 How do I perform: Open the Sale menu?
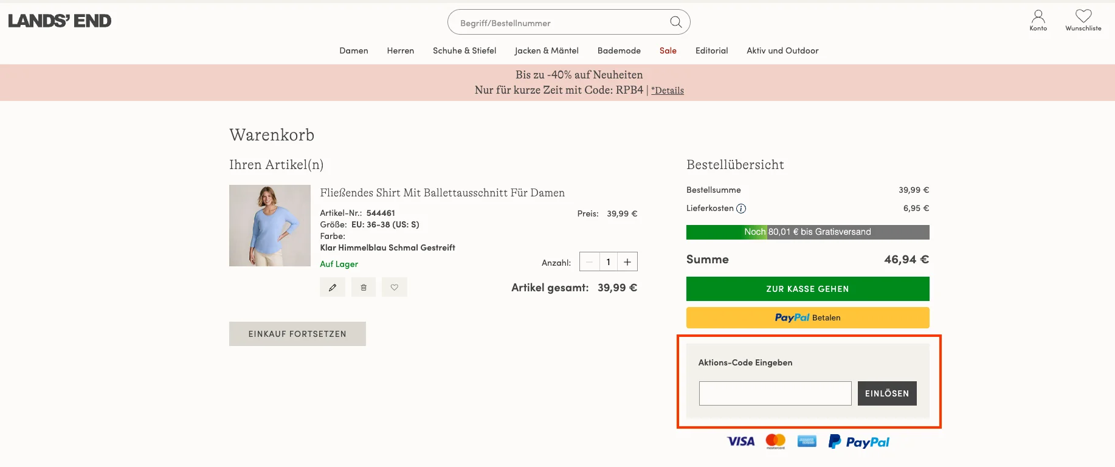668,50
